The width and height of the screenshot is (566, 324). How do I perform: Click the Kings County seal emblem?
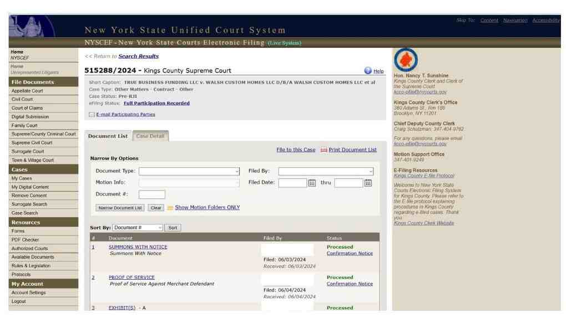tap(406, 60)
